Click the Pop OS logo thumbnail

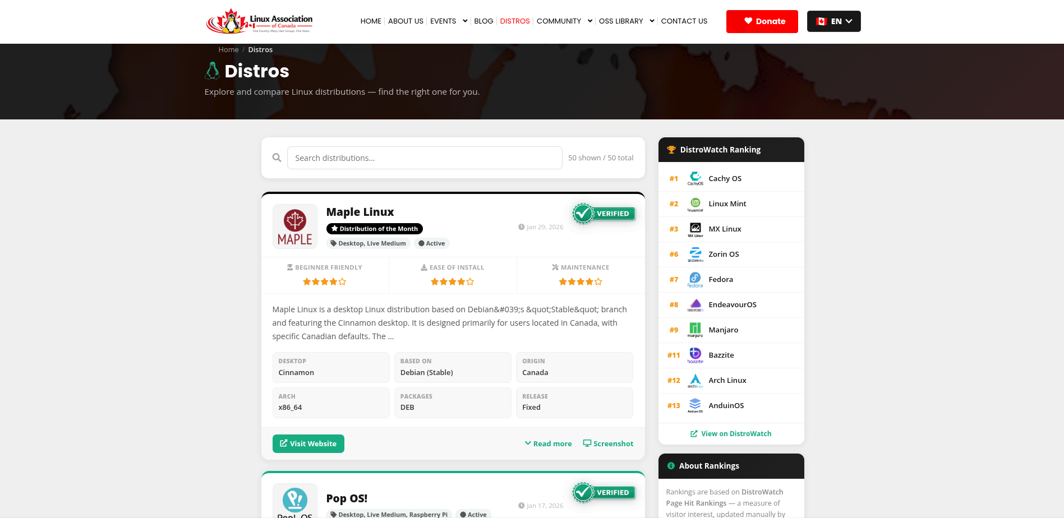(x=295, y=501)
